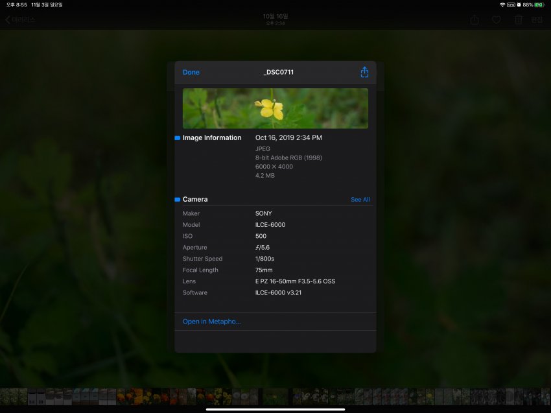The width and height of the screenshot is (551, 413).
Task: Tap the Wi-Fi status icon
Action: pos(502,5)
